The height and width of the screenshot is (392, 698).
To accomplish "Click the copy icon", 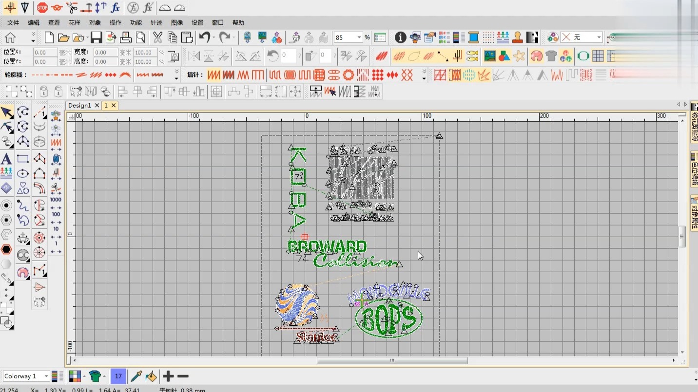I will (x=172, y=37).
